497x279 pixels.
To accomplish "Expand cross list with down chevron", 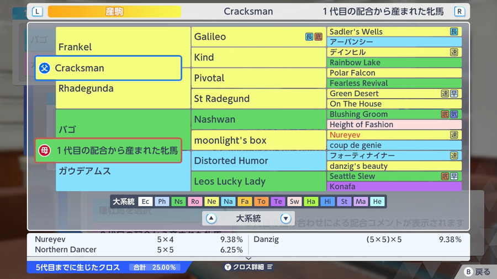I will point(248,259).
